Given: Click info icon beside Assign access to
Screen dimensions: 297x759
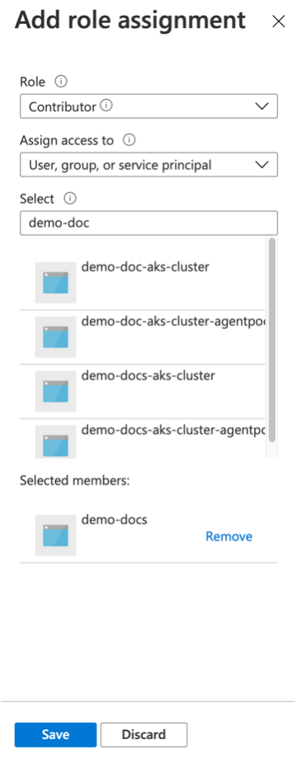Looking at the screenshot, I should (x=129, y=140).
